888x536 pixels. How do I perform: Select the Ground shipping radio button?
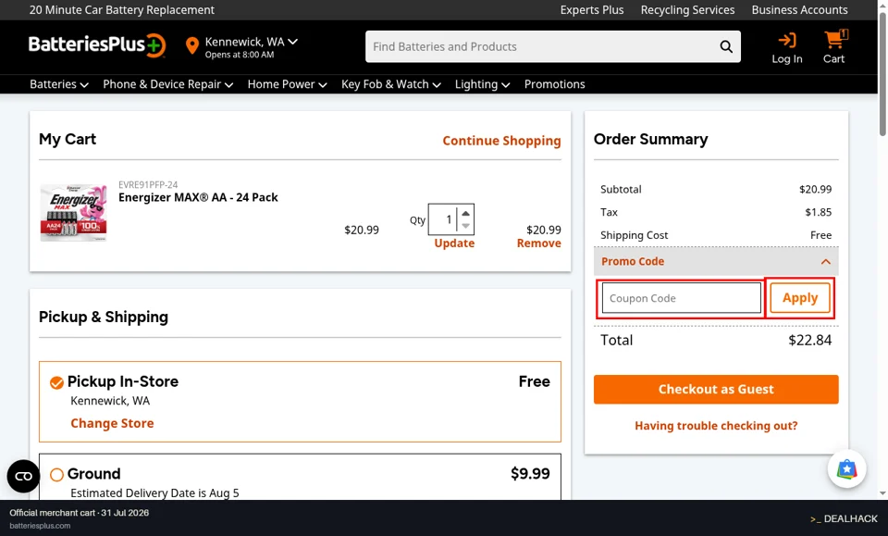coord(56,474)
